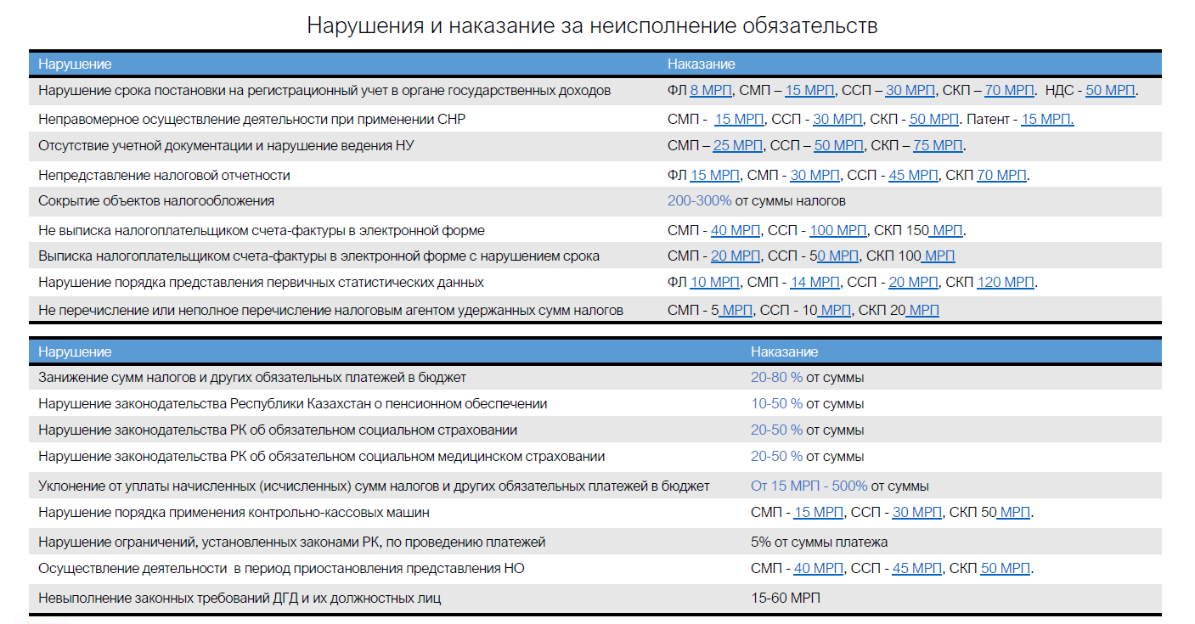The height and width of the screenshot is (624, 1195).
Task: Open От 15 МРП - 500% tax evasion penalty
Action: (x=809, y=486)
